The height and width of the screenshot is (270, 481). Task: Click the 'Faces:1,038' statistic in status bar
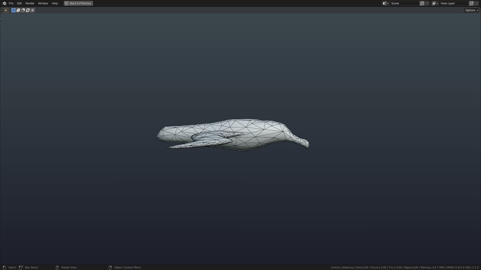(378, 267)
